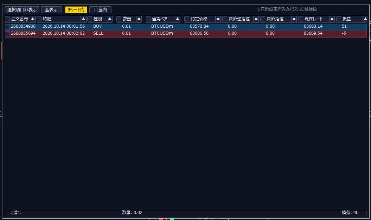The height and width of the screenshot is (220, 371).
Task: Sort by 通貨ペア using its arrow
Action: 178,19
